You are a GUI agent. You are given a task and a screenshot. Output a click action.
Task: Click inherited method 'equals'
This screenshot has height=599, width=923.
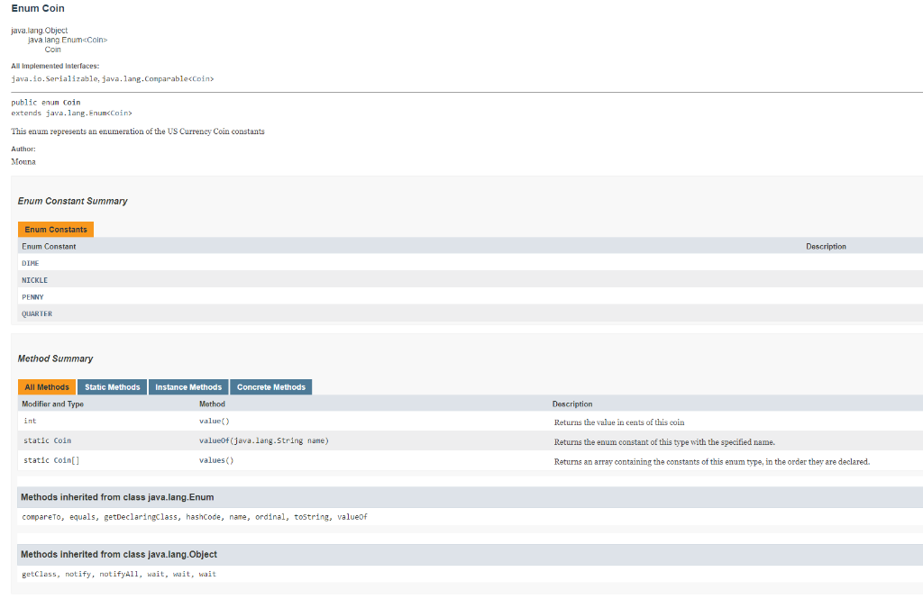[82, 517]
